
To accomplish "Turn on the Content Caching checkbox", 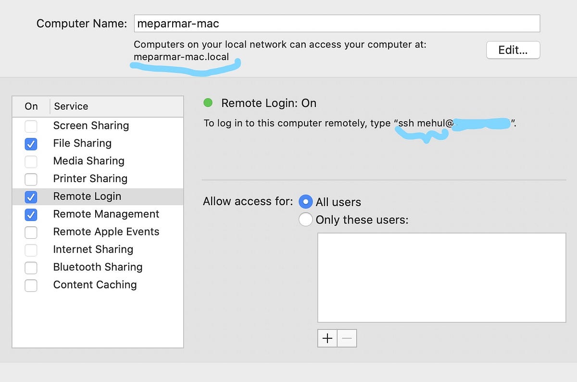I will (x=31, y=285).
